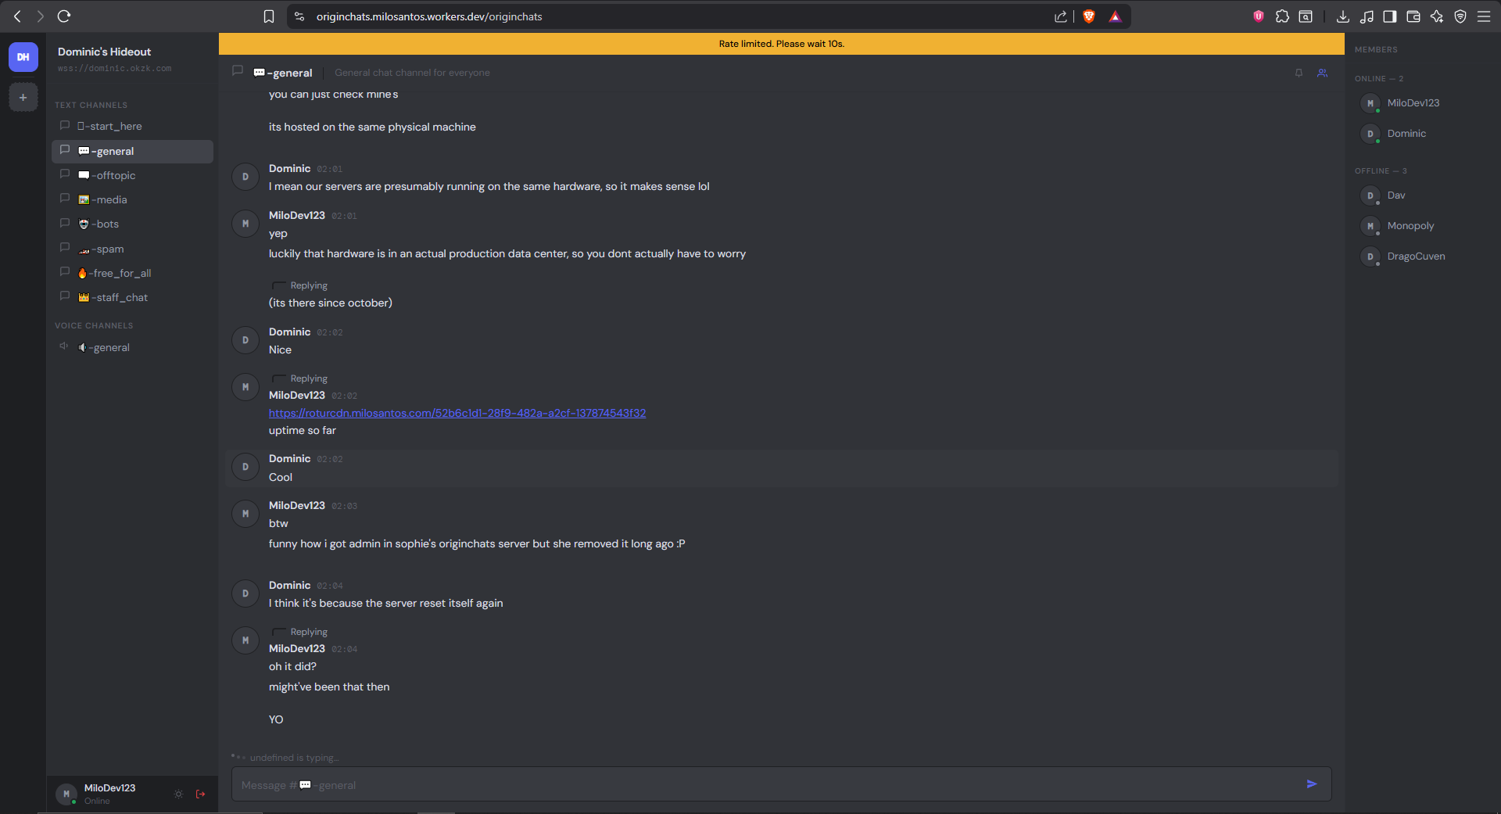Screen dimensions: 1501x814
Task: Click member DragoCuven in the offline list
Action: coord(1416,256)
